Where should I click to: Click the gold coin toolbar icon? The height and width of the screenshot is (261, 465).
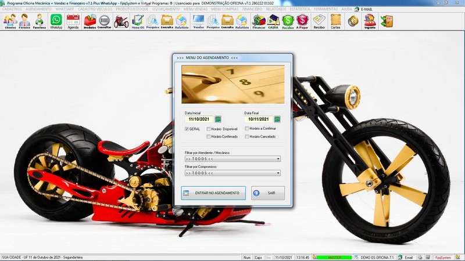[353, 21]
